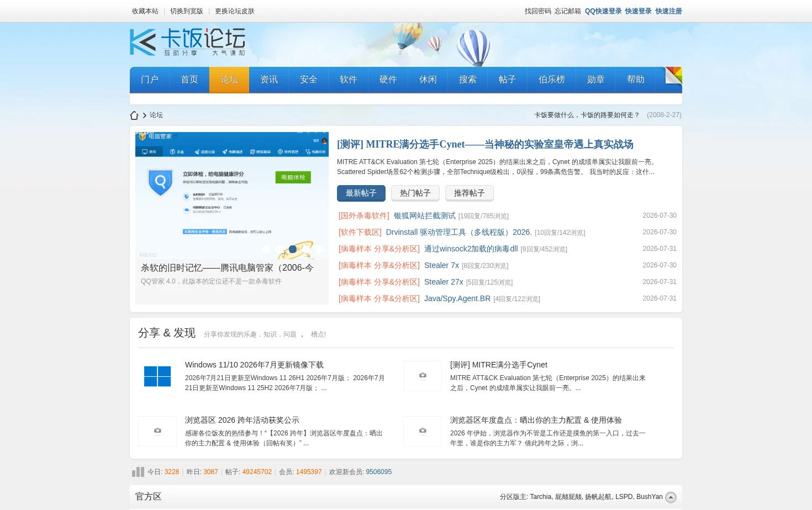Open the 门户 navigation item
Viewport: 812px width, 510px height.
click(x=150, y=80)
